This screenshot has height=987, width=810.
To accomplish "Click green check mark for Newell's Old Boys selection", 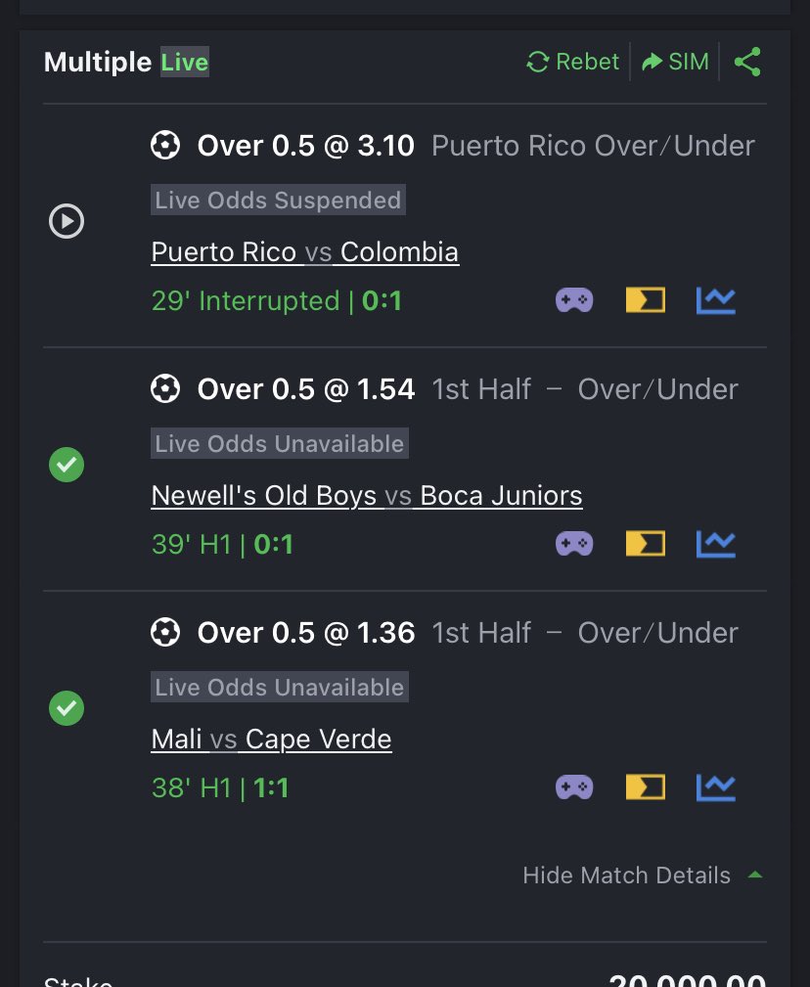I will (67, 465).
